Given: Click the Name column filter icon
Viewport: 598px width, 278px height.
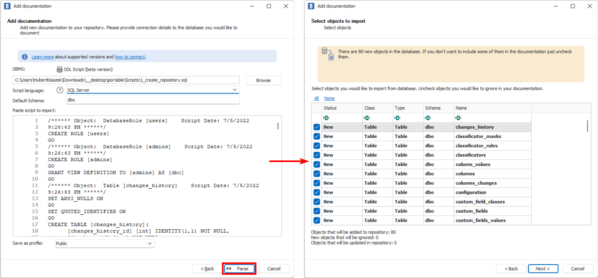Looking at the screenshot, I should click(x=458, y=118).
